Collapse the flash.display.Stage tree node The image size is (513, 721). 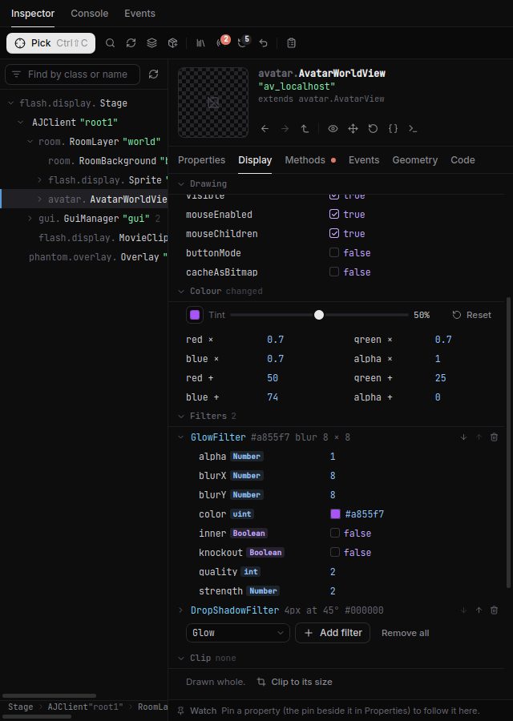click(11, 103)
